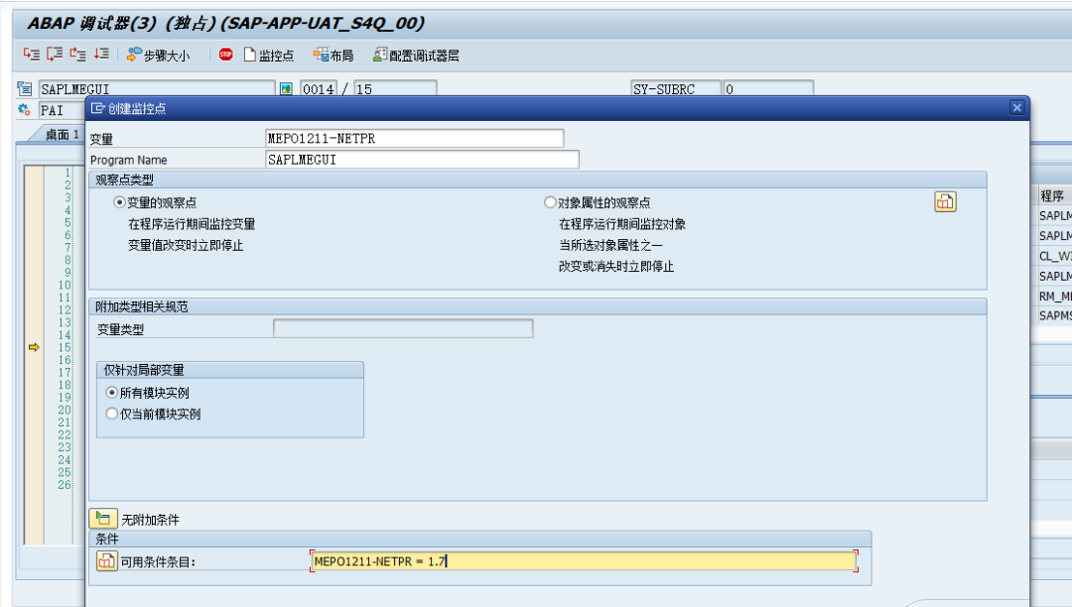Click the condition entry icon next to 可用条件条目
The image size is (1072, 607).
point(105,560)
